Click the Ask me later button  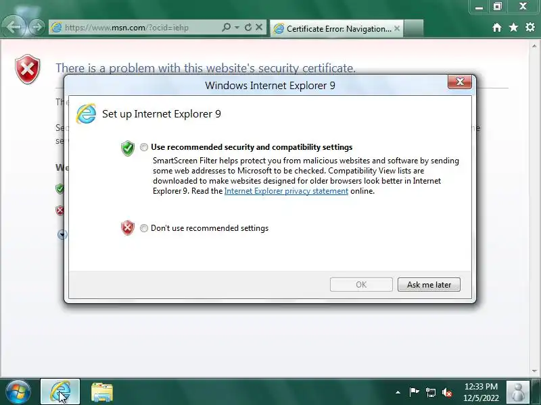pyautogui.click(x=429, y=284)
